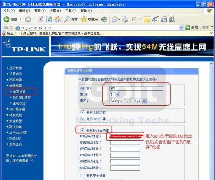The height and width of the screenshot is (180, 215).
Task: Toggle 开启无线功能 checkbox
Action: coord(83,112)
